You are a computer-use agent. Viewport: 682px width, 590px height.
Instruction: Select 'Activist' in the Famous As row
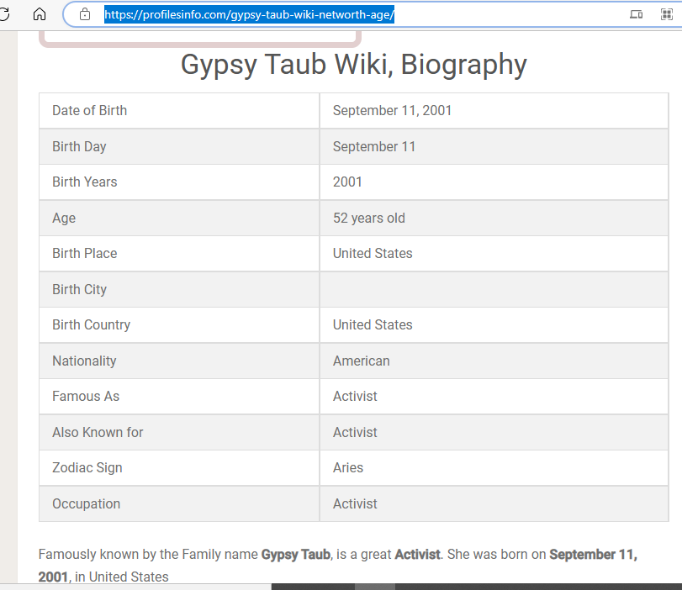pyautogui.click(x=356, y=396)
